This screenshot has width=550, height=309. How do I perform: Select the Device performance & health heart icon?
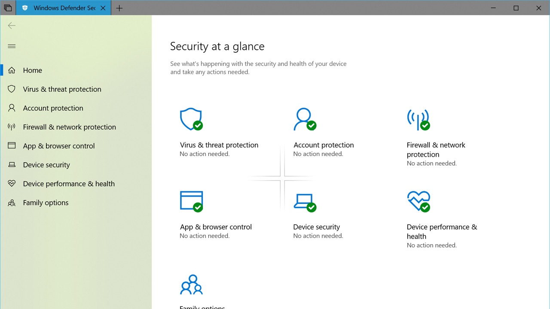[12, 183]
